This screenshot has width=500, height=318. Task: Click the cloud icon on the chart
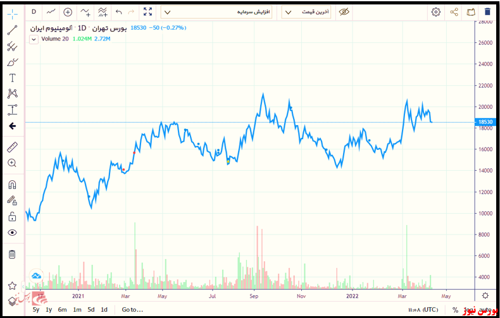[x=36, y=276]
